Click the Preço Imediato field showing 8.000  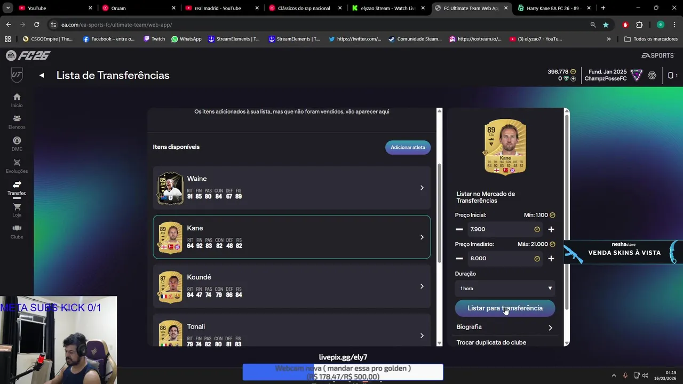pyautogui.click(x=505, y=258)
